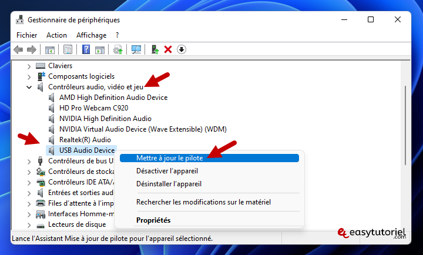Click the USB plug icon of Contrôleurs de bus
Viewport: 423px width, 255px height.
(40, 161)
